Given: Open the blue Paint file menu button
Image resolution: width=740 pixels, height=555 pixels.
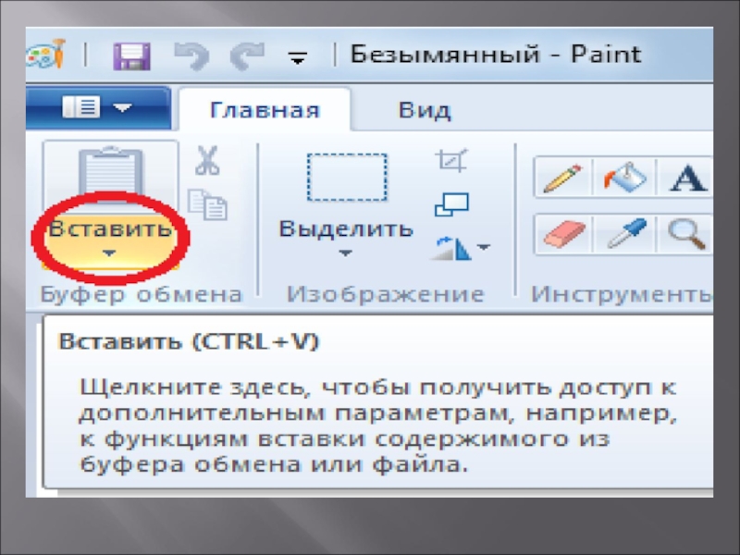Looking at the screenshot, I should click(x=98, y=107).
